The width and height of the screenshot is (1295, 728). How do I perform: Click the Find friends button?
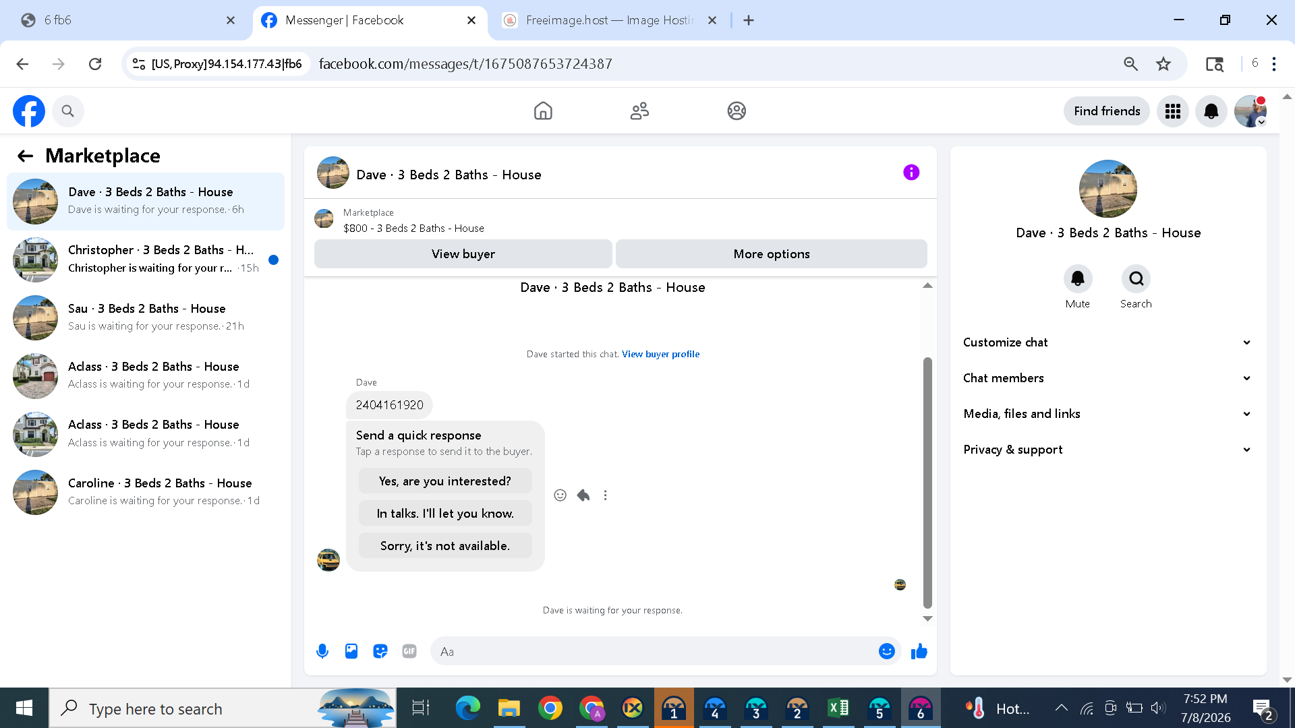point(1107,111)
